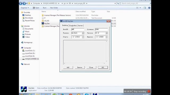Open Local Disk (E:)

click(30, 56)
